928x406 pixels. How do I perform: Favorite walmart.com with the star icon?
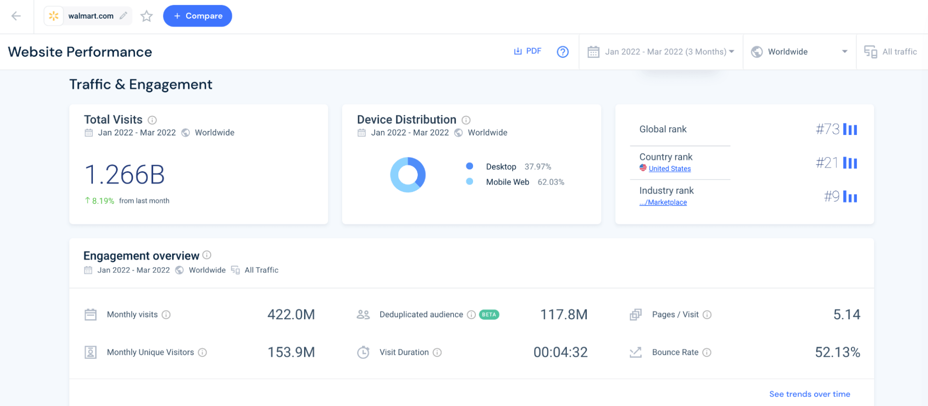tap(147, 16)
